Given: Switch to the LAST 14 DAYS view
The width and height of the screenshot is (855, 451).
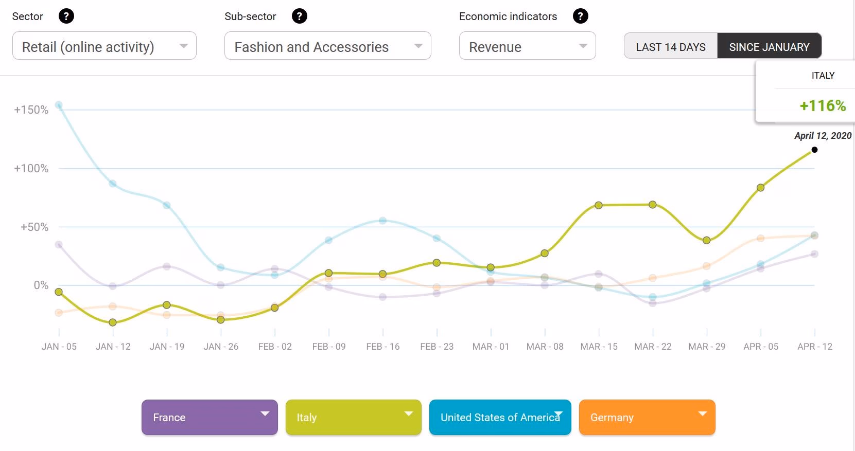Looking at the screenshot, I should (670, 47).
